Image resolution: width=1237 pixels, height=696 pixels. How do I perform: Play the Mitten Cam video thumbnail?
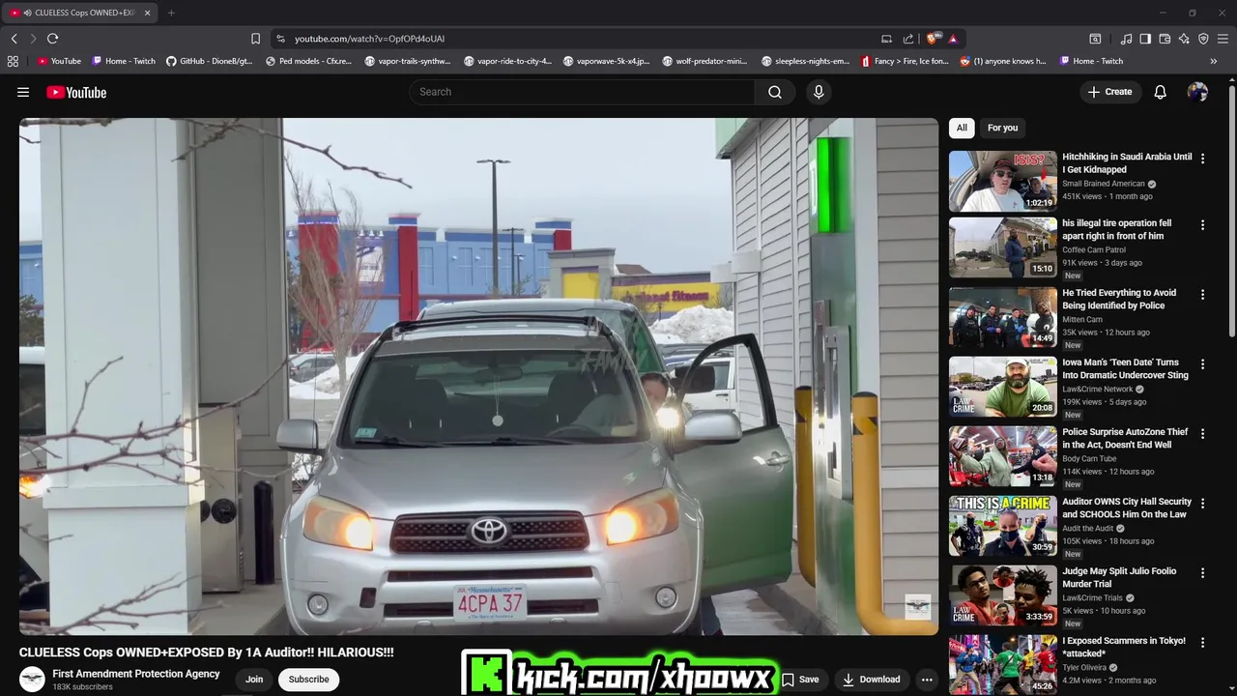[1002, 317]
